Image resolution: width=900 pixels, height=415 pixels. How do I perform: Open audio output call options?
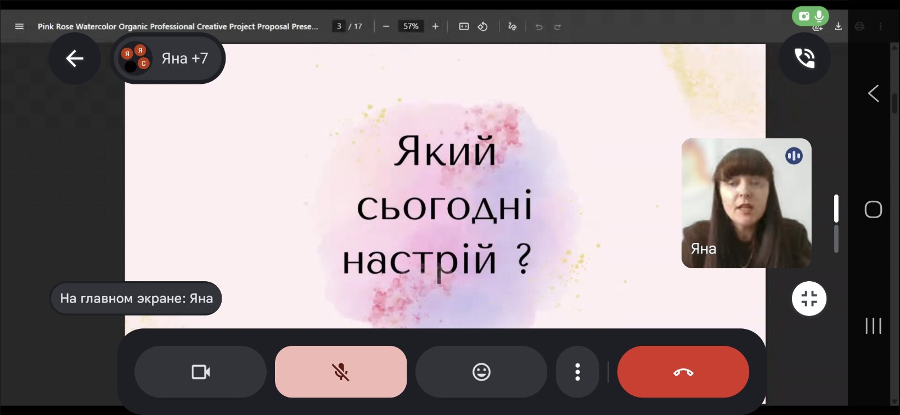804,58
